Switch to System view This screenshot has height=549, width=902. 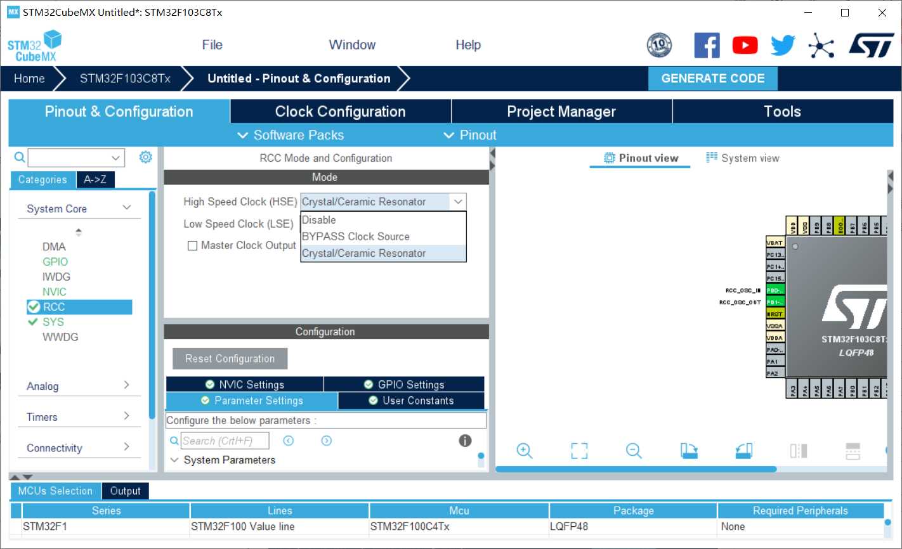(743, 158)
